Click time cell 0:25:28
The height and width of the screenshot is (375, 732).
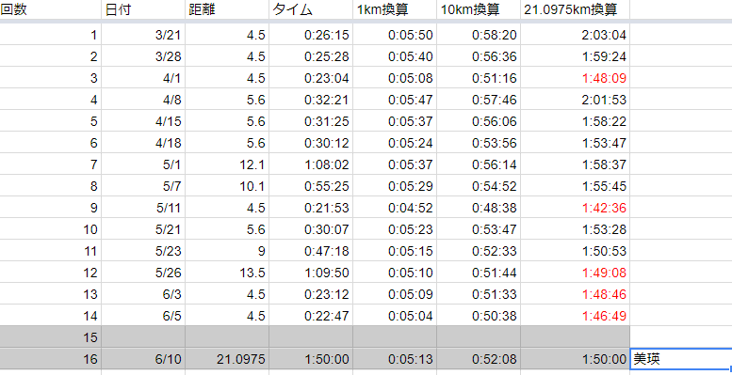pyautogui.click(x=311, y=55)
